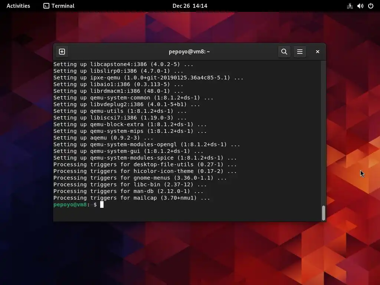Click the line Processing triggers for libc-bin
Image resolution: width=380 pixels, height=285 pixels.
[x=130, y=184]
